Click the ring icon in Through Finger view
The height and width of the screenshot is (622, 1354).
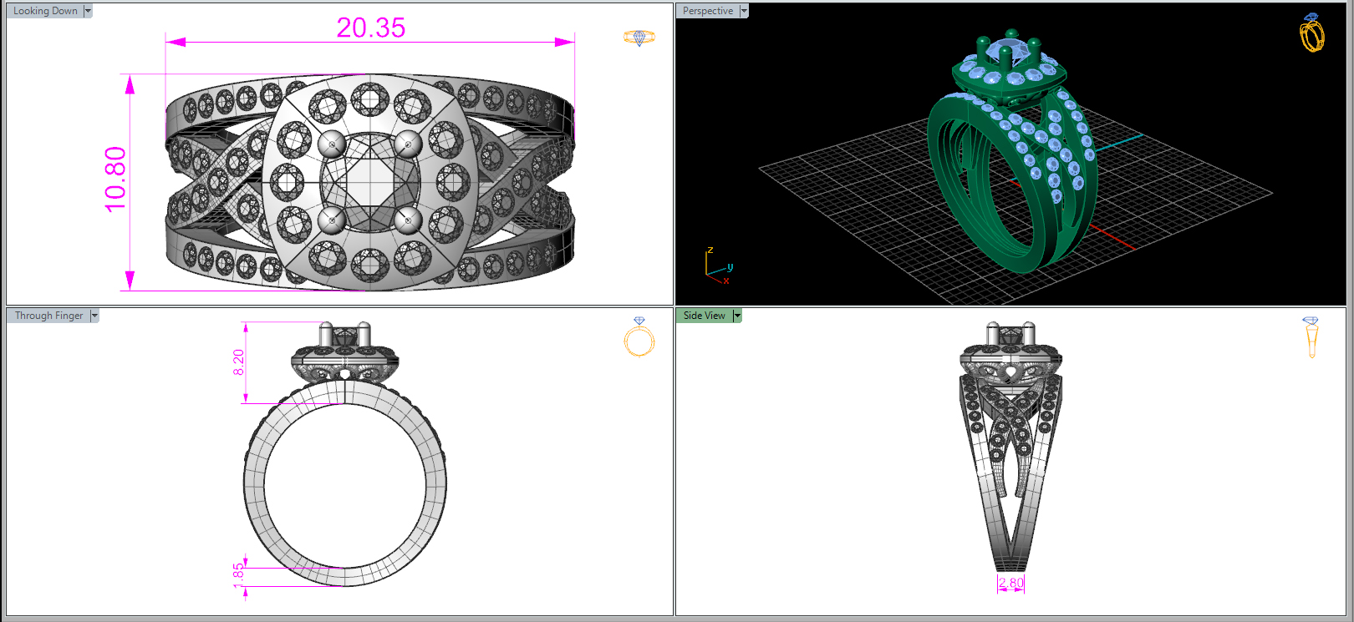tap(639, 337)
